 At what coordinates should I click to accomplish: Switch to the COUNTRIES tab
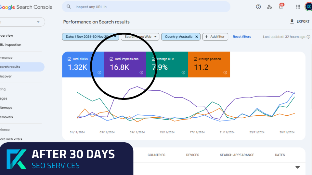point(156,155)
